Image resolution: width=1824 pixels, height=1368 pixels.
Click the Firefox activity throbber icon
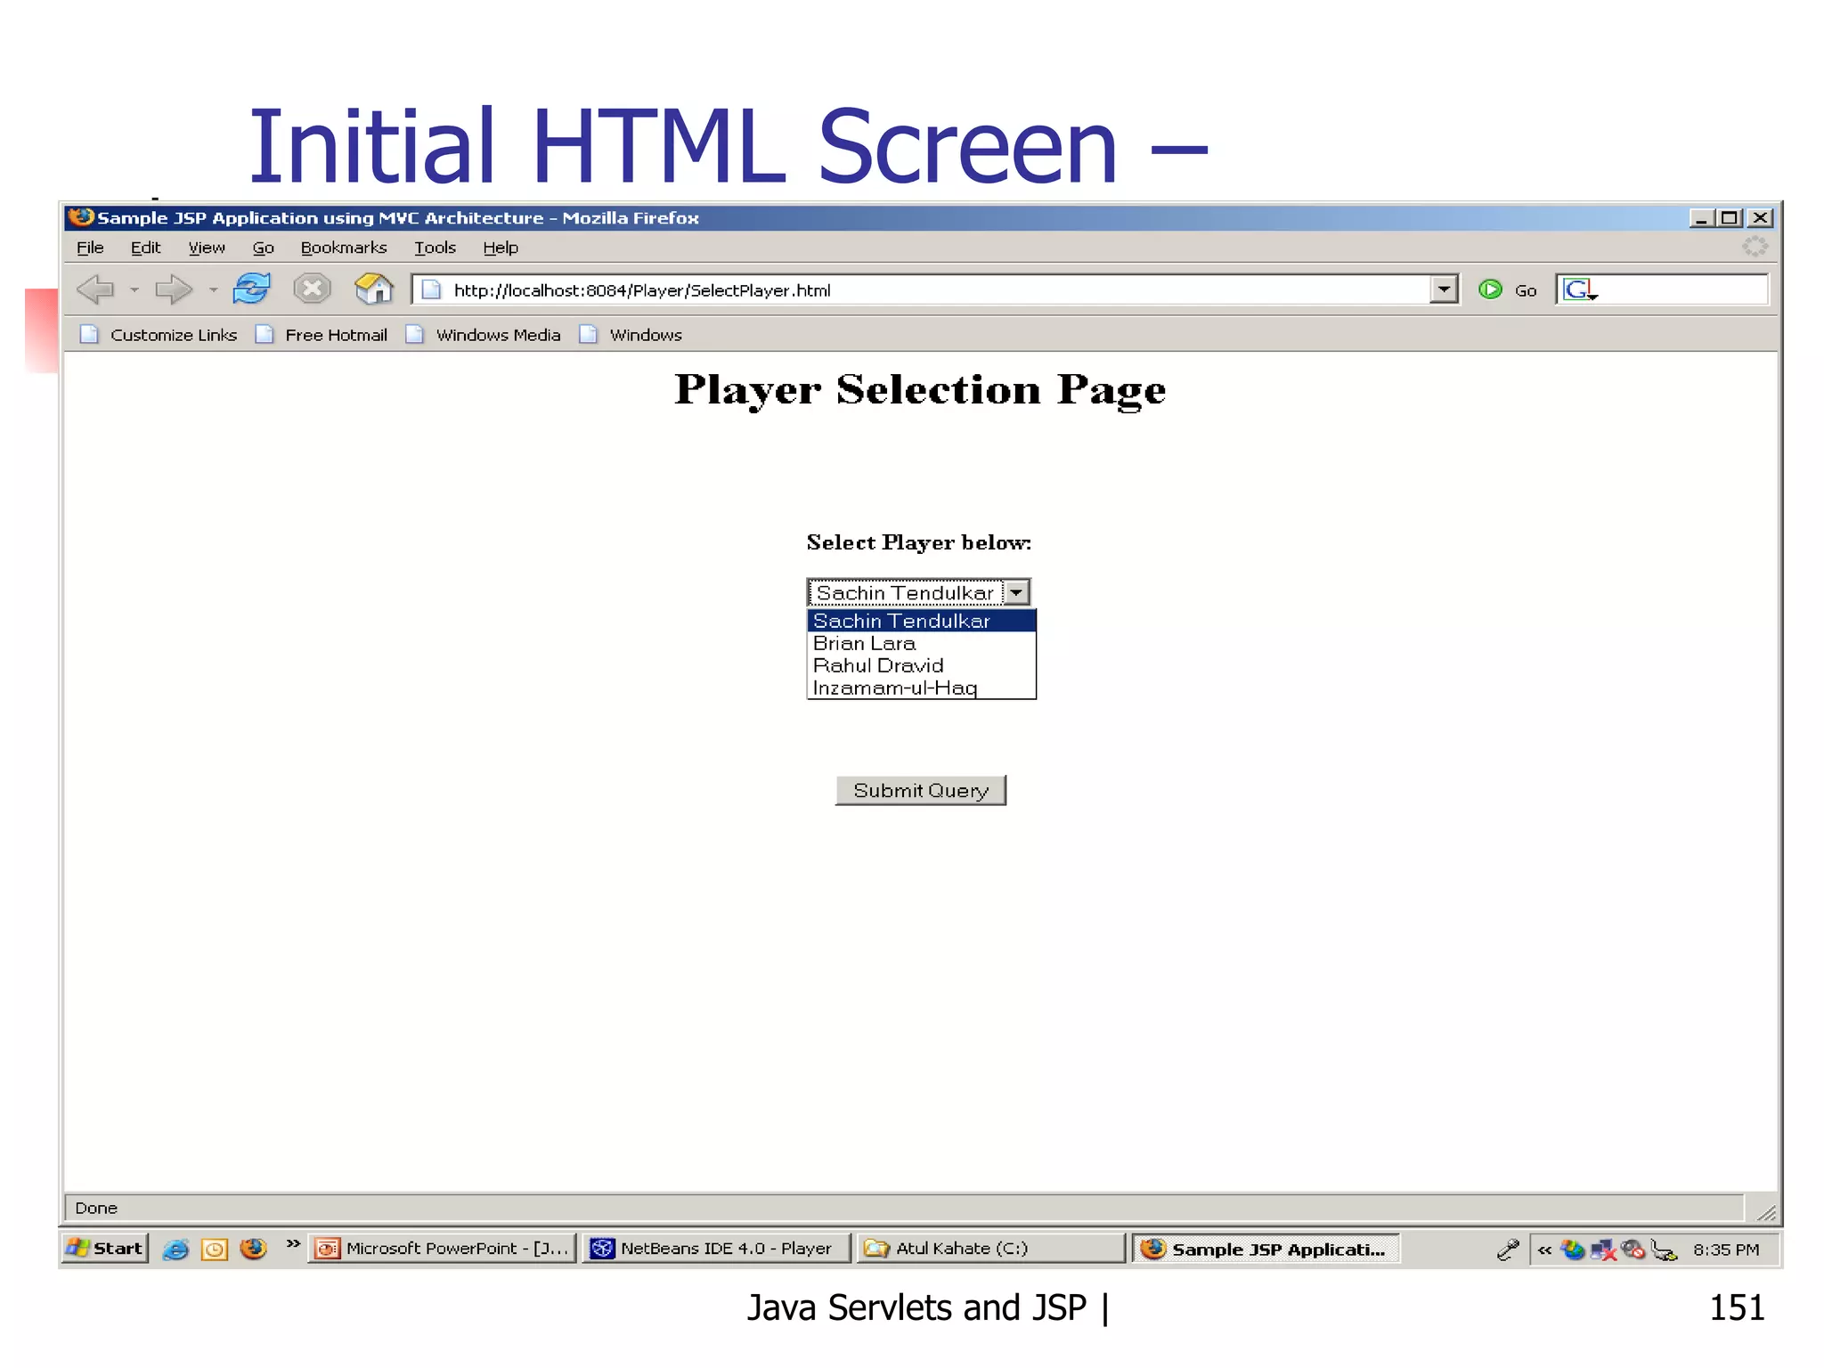point(1754,247)
